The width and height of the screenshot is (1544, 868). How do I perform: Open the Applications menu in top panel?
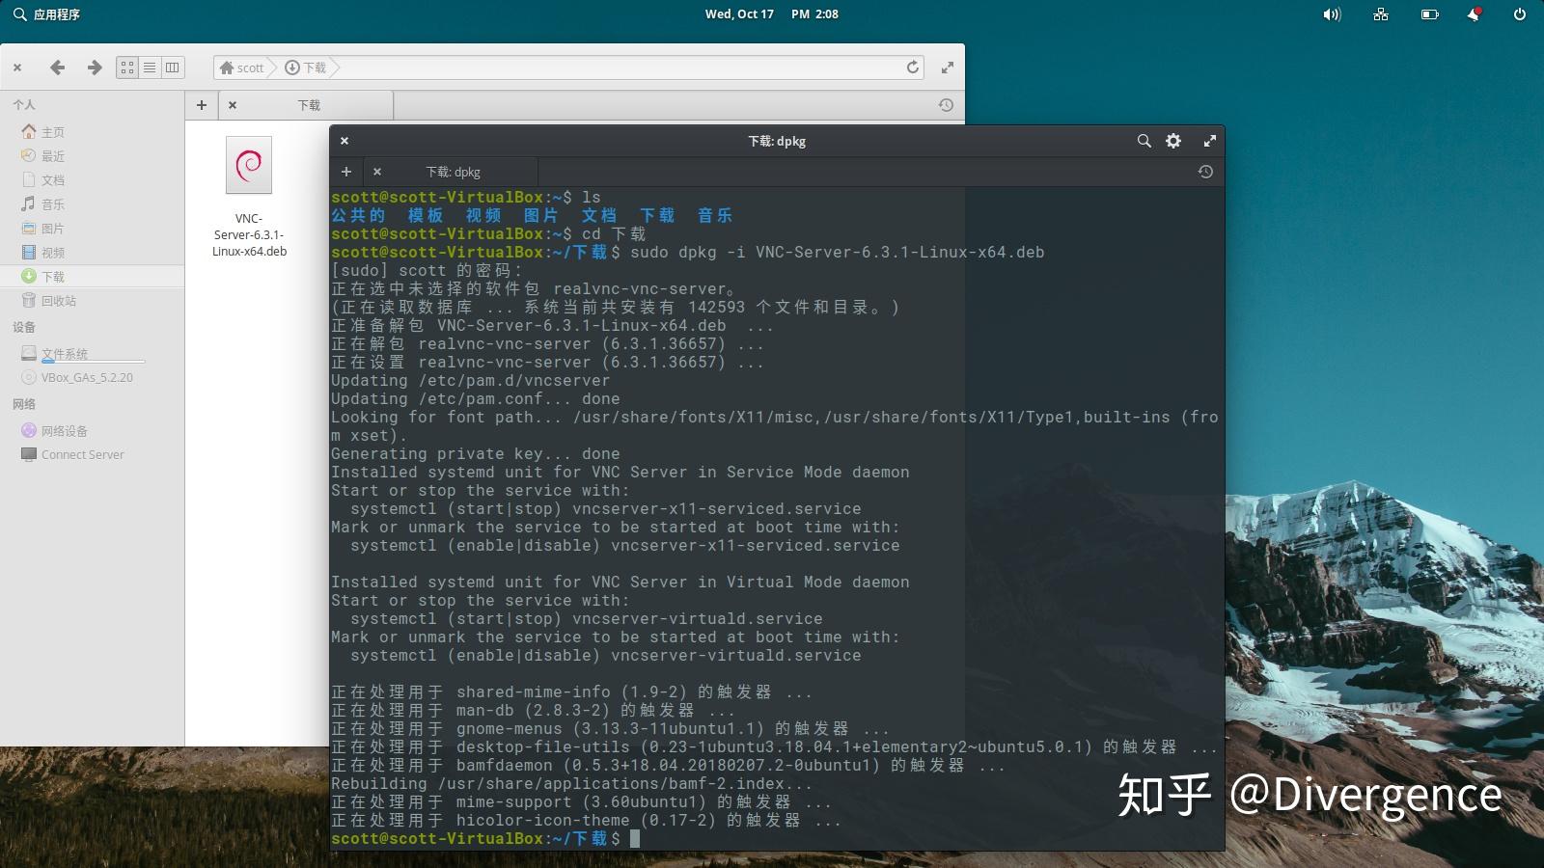coord(46,14)
